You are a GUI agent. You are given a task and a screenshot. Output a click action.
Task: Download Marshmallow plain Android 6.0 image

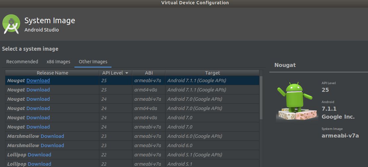click(52, 145)
